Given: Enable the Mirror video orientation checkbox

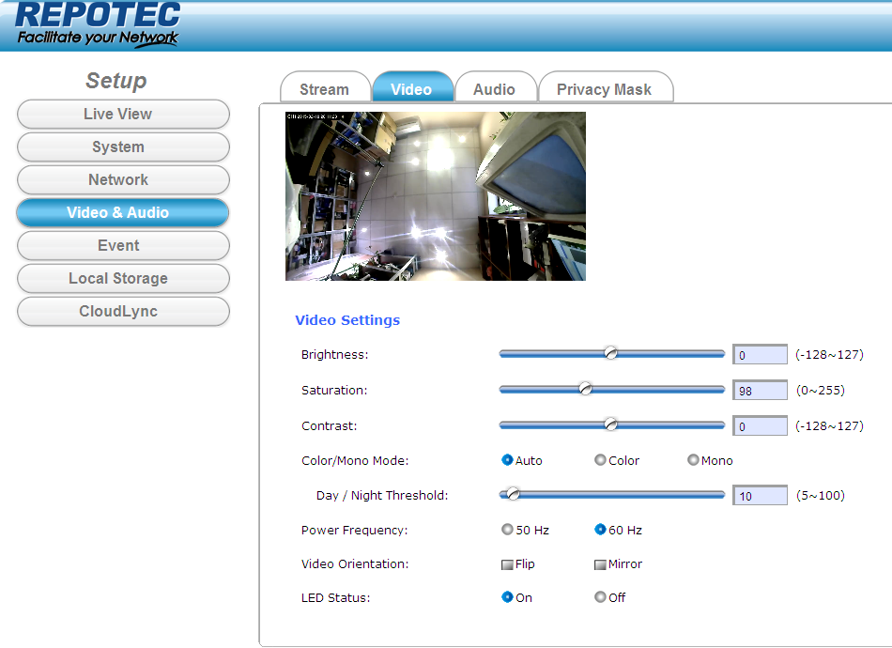Looking at the screenshot, I should [601, 564].
